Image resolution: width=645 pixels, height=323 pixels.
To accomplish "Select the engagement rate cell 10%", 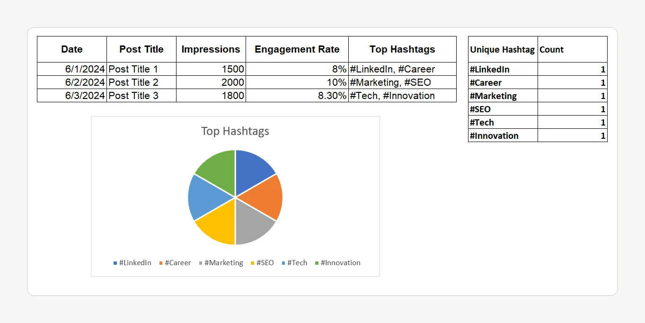I will [297, 82].
